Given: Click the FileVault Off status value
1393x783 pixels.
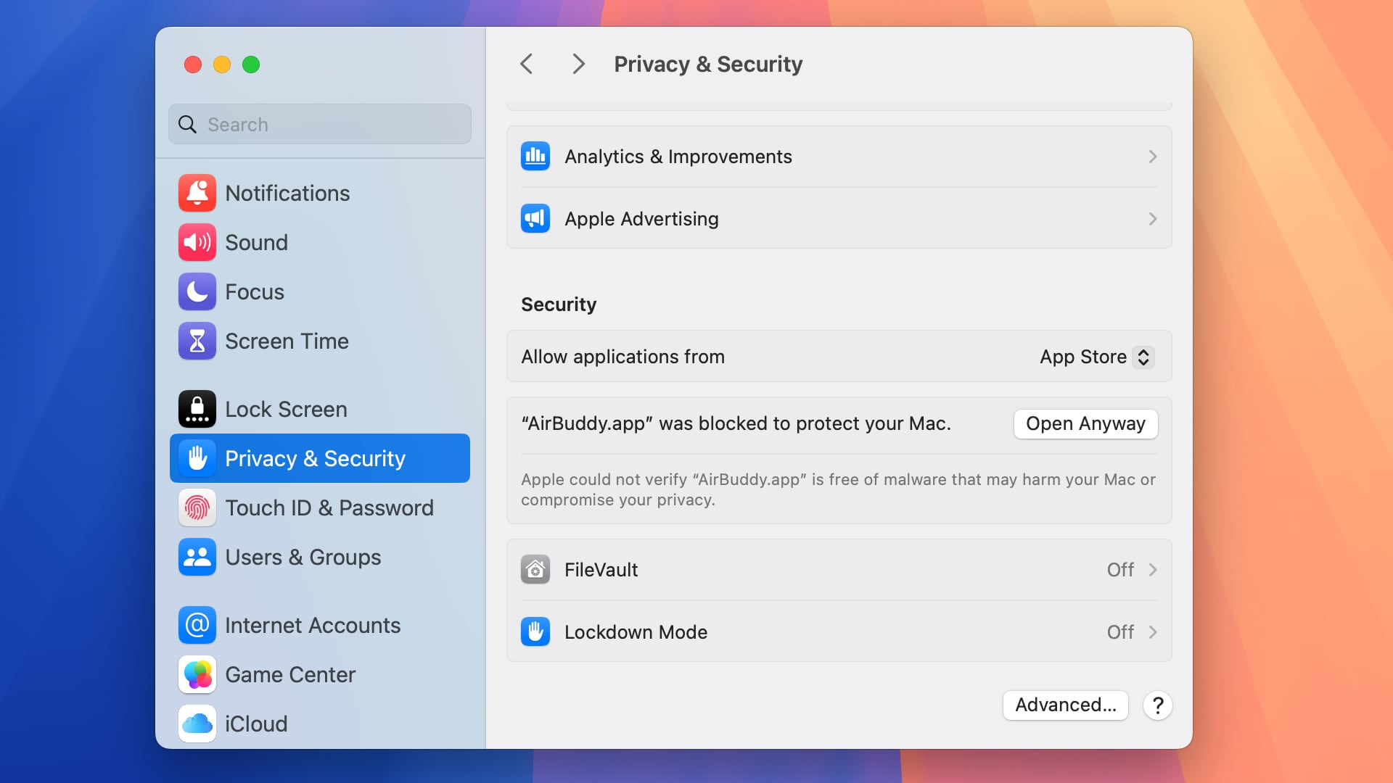Looking at the screenshot, I should 1120,570.
